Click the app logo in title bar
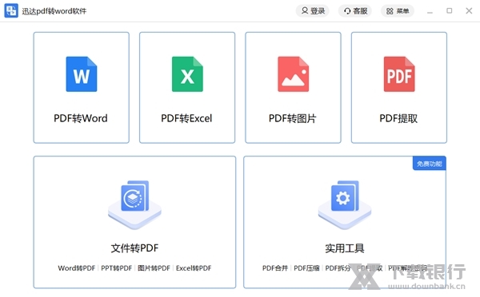This screenshot has height=297, width=480. pos(11,10)
